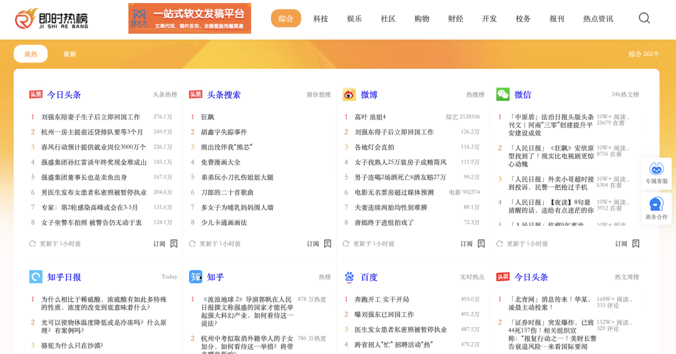
Task: Go to the 财经 category
Action: click(x=456, y=19)
